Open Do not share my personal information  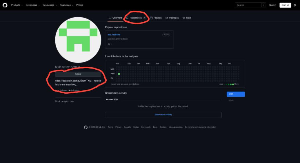coord(201,127)
